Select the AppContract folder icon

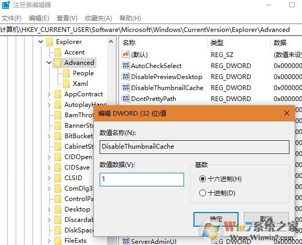[x=58, y=94]
